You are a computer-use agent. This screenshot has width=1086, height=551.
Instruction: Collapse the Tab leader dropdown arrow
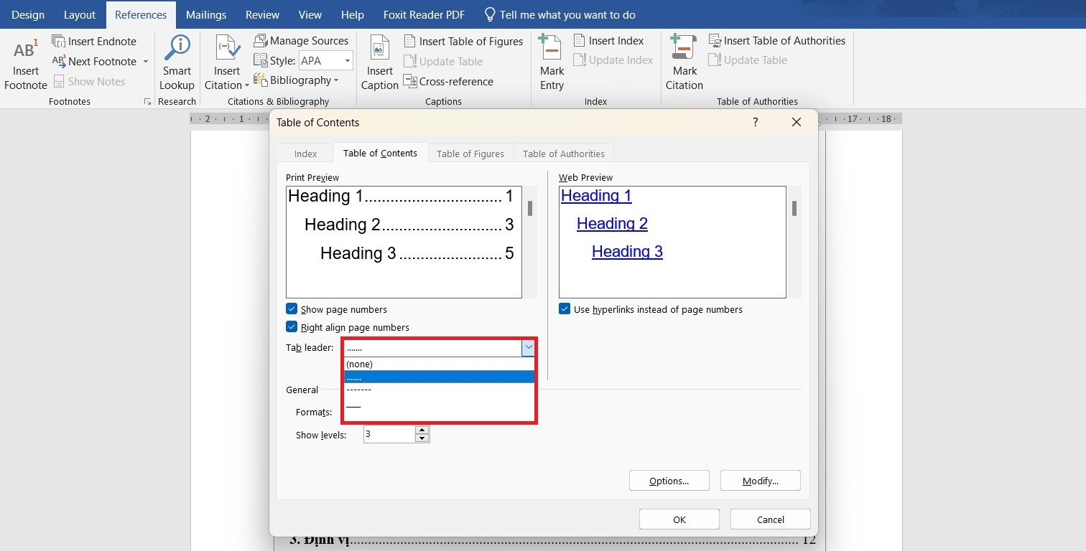[528, 348]
